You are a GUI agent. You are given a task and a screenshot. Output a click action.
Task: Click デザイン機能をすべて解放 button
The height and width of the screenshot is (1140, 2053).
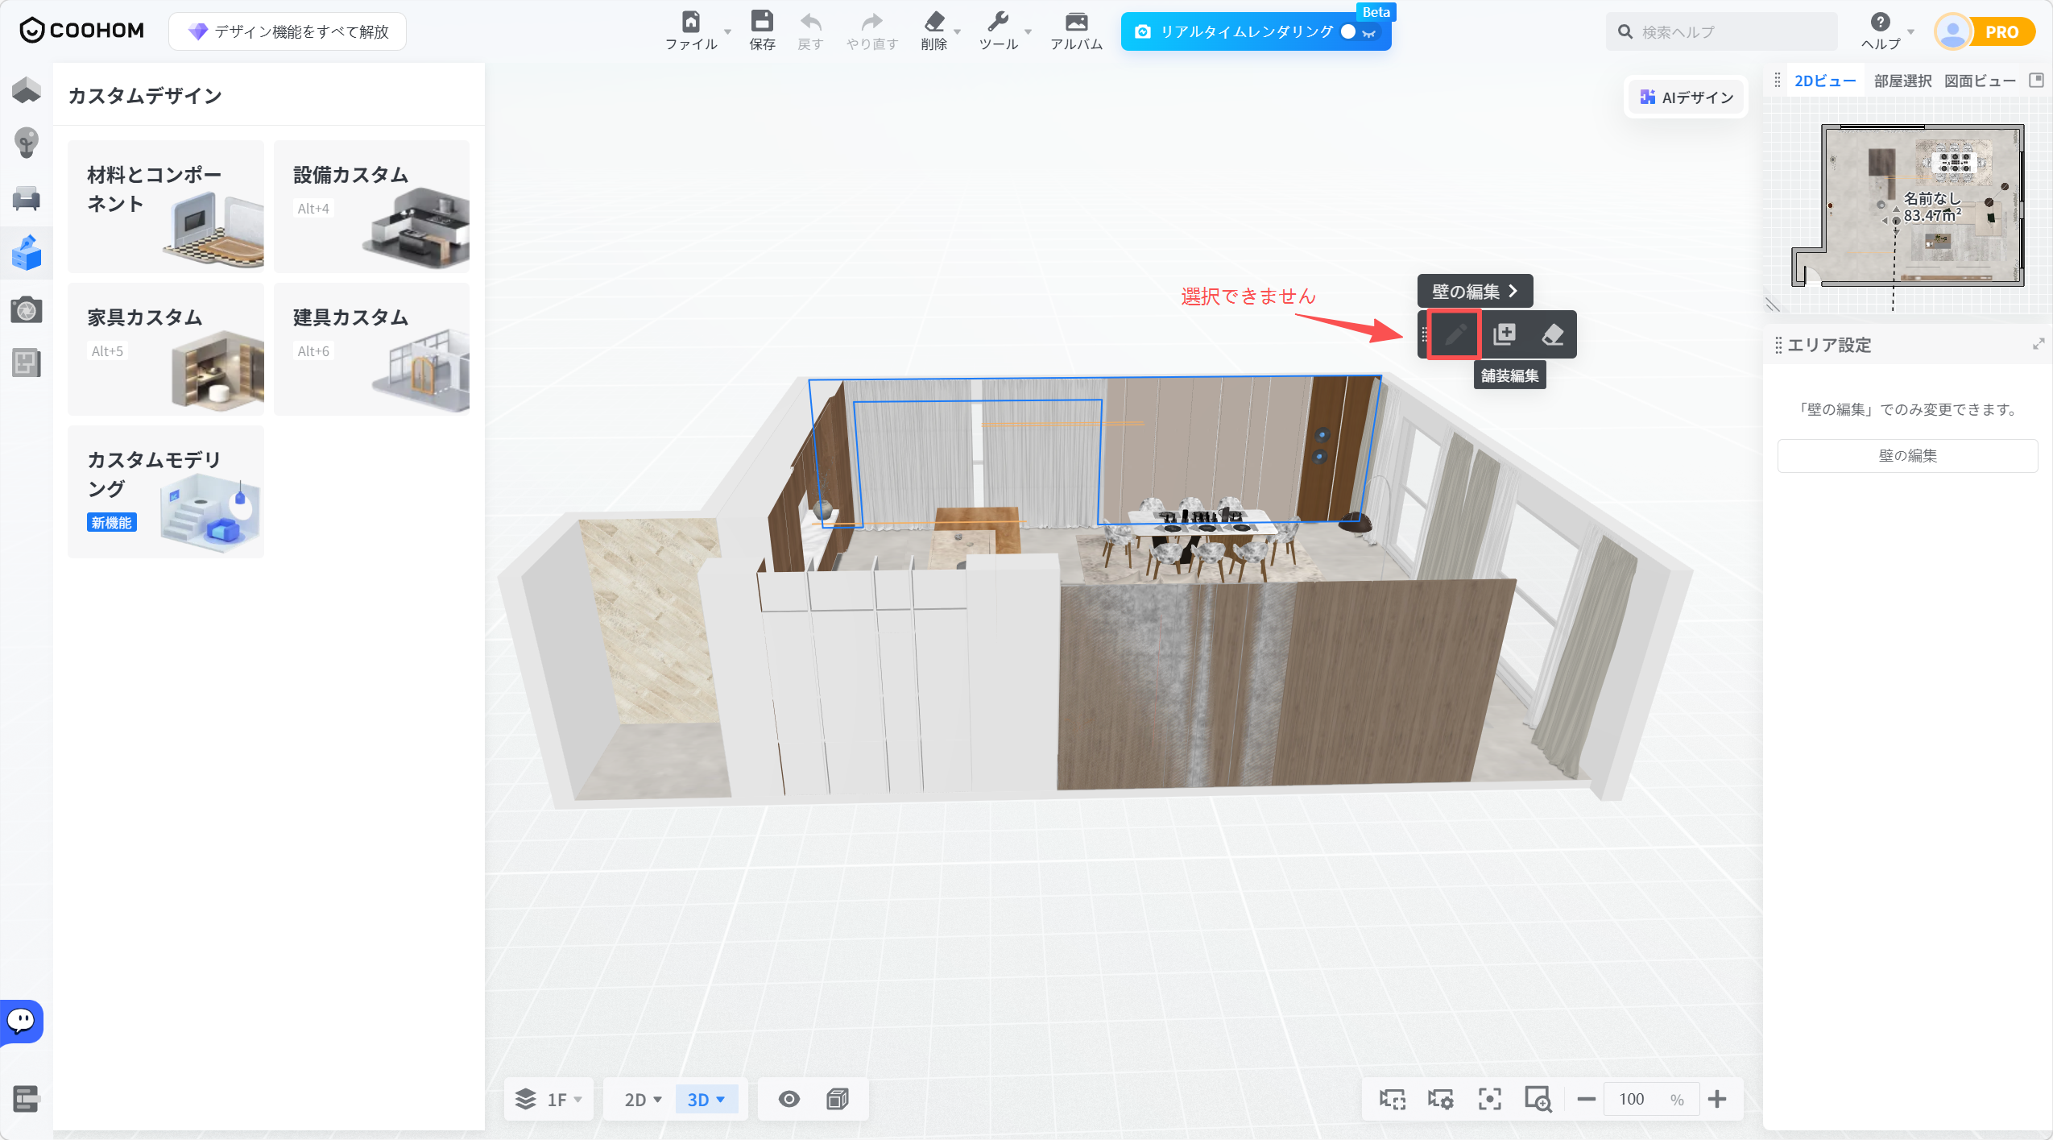pos(288,31)
